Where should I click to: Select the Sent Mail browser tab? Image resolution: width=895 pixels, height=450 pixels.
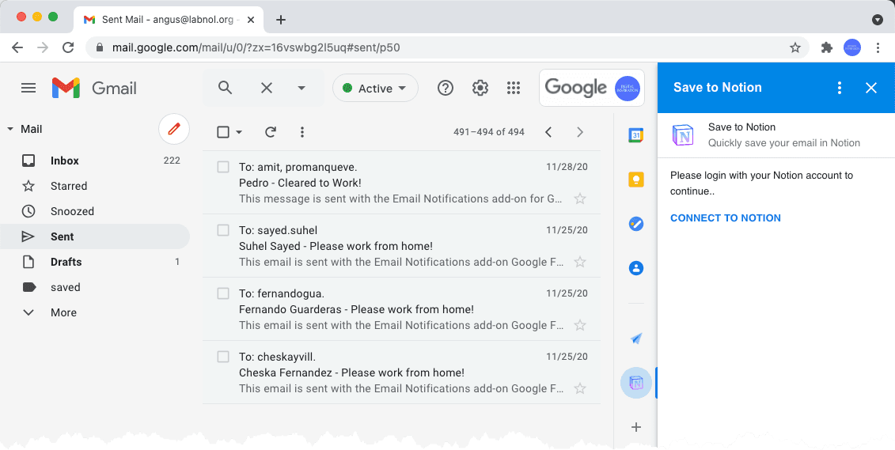click(x=169, y=20)
